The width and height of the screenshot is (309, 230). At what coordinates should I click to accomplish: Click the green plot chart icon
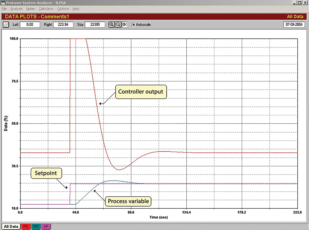(x=6, y=25)
